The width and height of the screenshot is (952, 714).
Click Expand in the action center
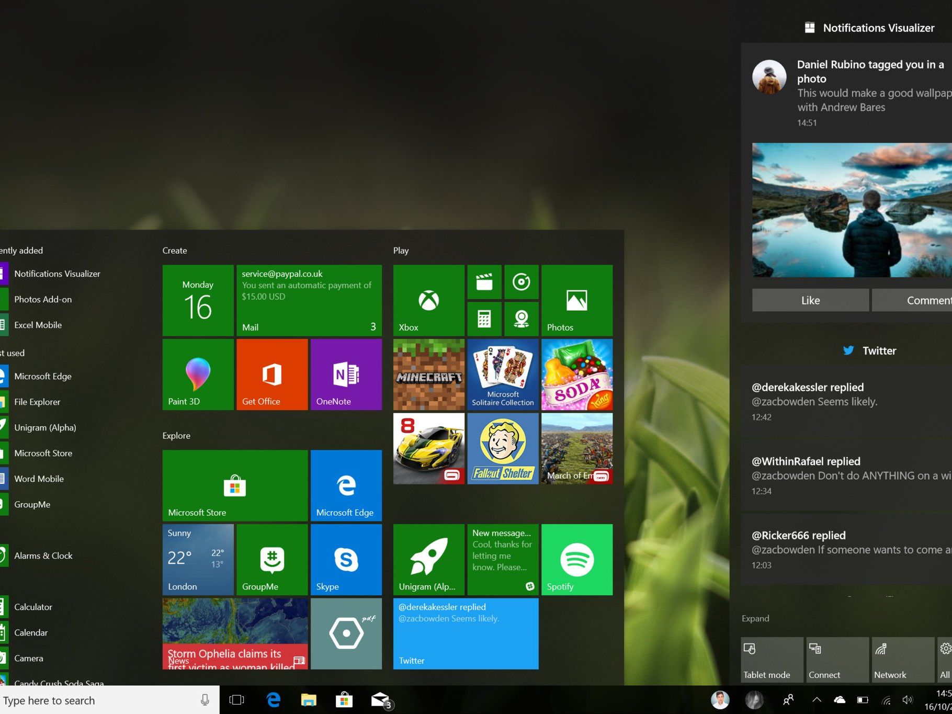coord(755,618)
